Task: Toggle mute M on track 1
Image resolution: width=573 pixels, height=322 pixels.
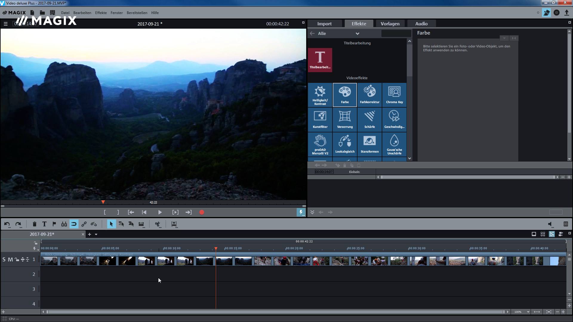Action: tap(10, 259)
